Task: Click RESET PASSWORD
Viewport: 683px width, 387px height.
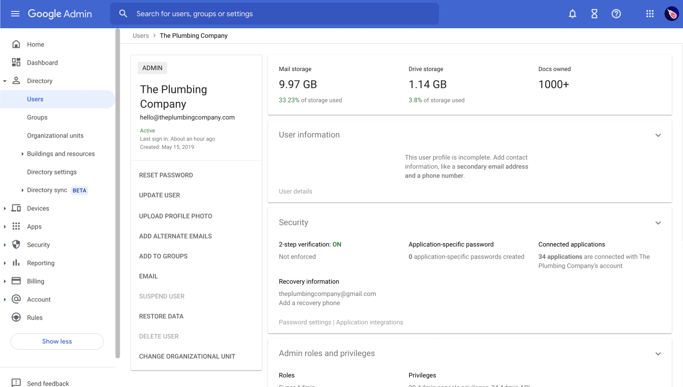Action: 166,175
